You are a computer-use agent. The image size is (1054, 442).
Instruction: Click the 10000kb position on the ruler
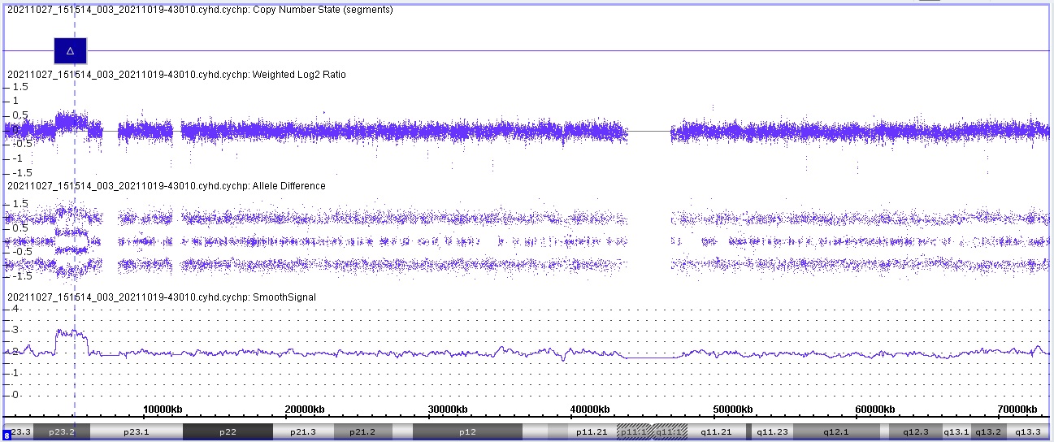(167, 409)
